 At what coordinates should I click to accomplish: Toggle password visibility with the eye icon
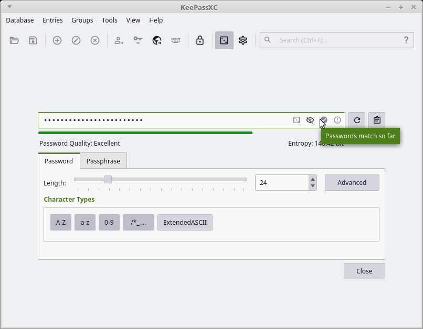(x=310, y=120)
